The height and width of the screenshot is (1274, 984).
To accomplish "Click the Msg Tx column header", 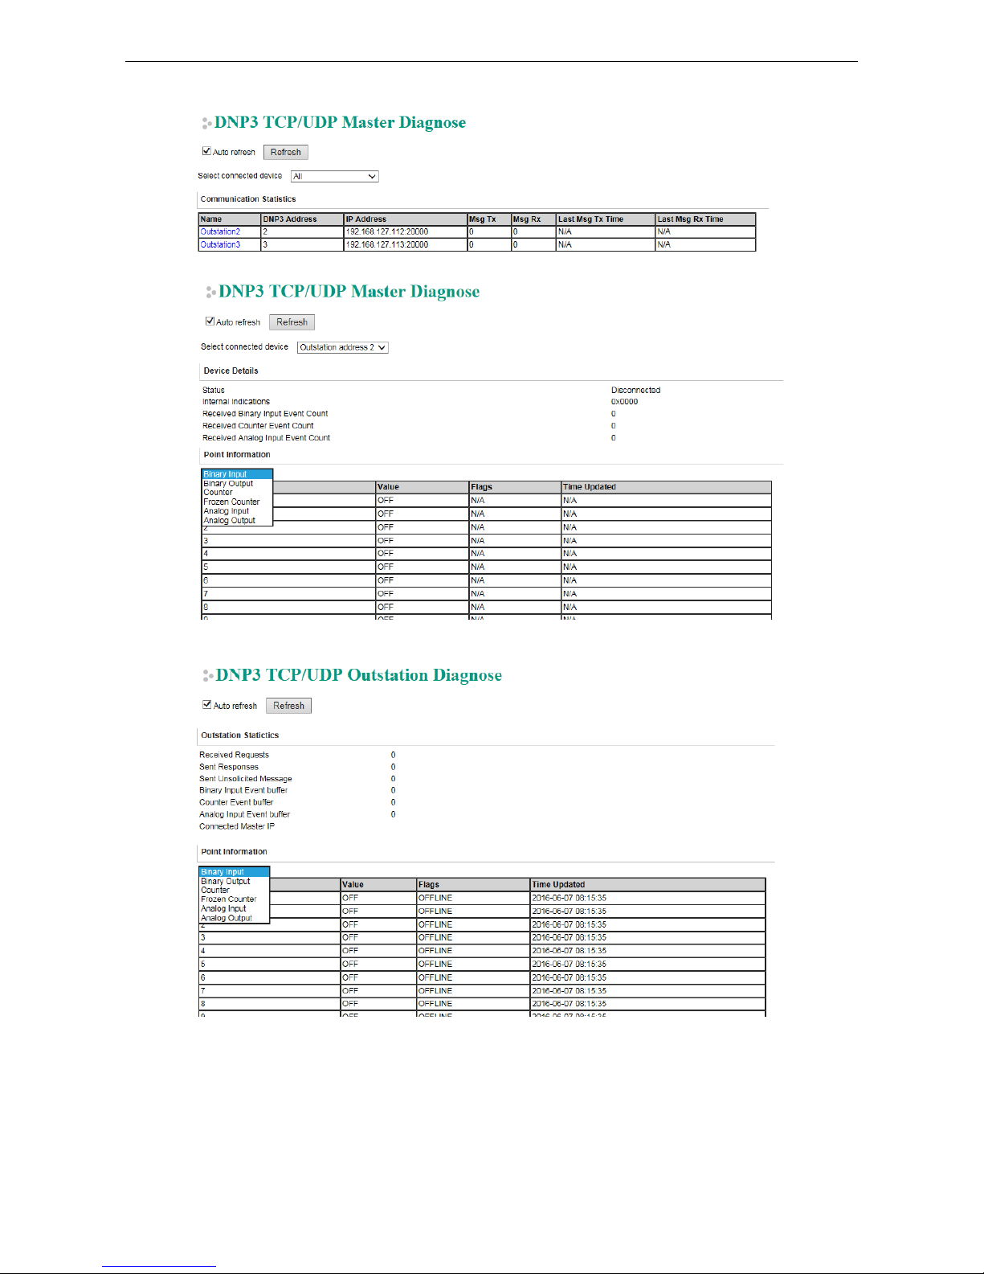I will tap(489, 219).
